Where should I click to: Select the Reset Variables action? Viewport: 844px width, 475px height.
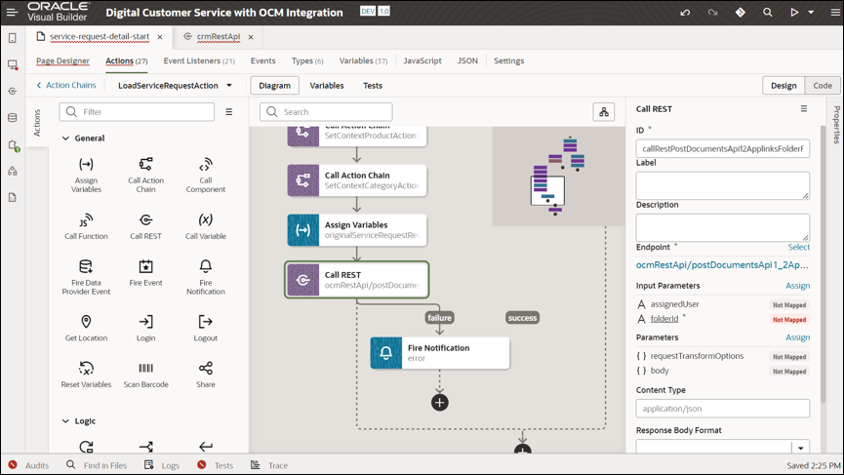86,375
